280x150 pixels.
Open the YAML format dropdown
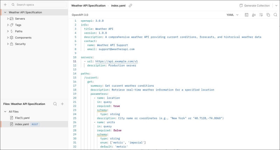(x=232, y=15)
